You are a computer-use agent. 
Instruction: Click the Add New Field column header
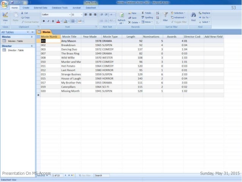(x=214, y=36)
